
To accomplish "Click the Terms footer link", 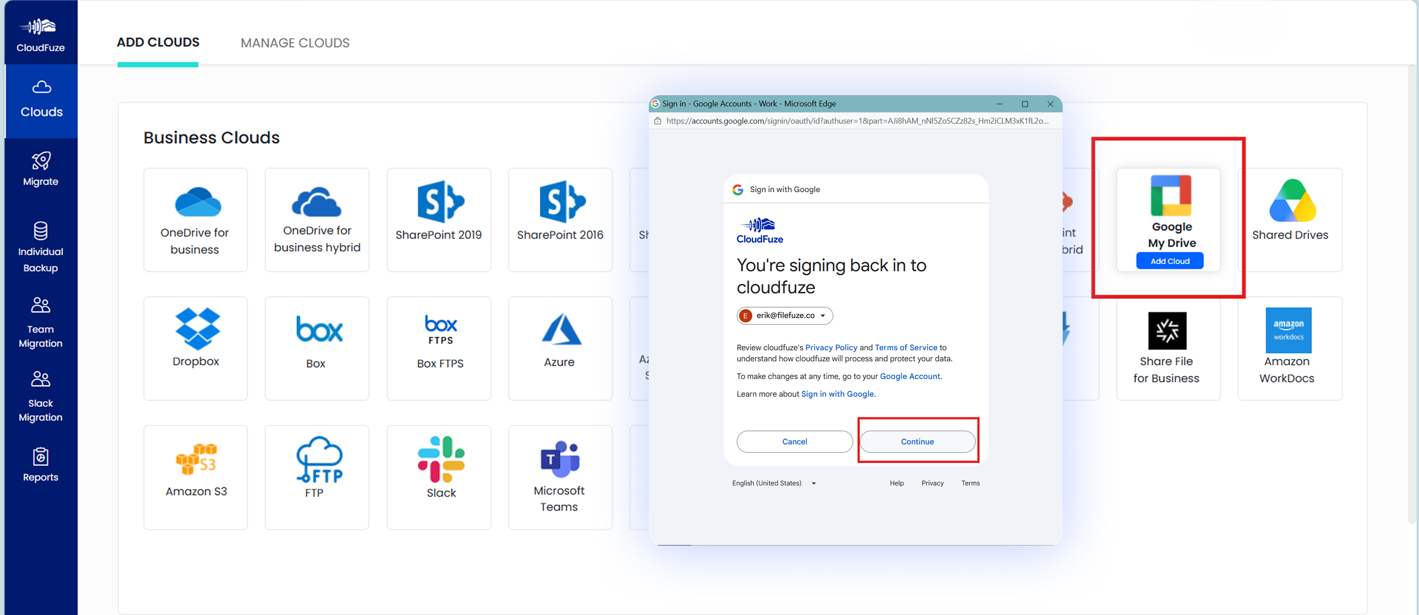I will point(971,483).
